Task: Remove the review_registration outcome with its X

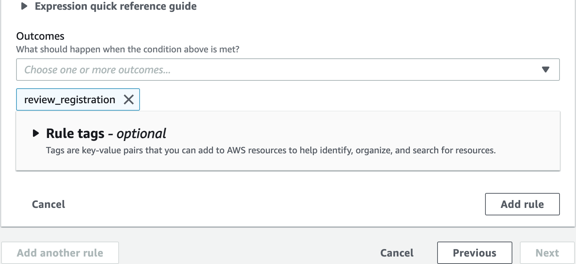Action: [x=129, y=99]
